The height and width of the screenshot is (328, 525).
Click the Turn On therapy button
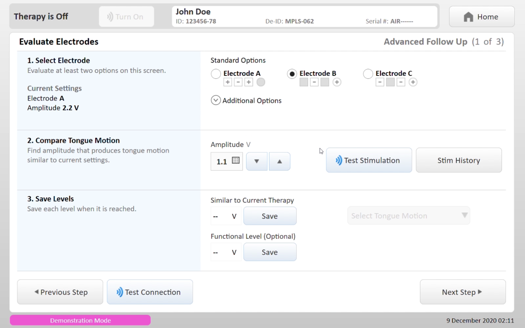(x=127, y=17)
